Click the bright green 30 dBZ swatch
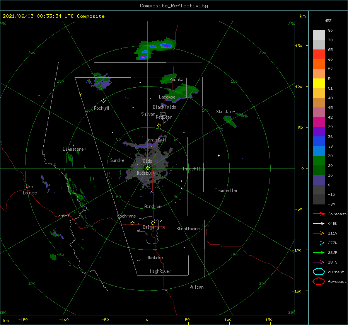The height and width of the screenshot is (325, 348). [319, 160]
